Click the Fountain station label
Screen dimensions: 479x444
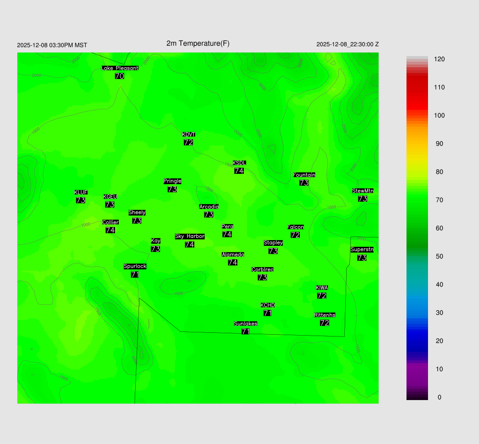pos(304,175)
